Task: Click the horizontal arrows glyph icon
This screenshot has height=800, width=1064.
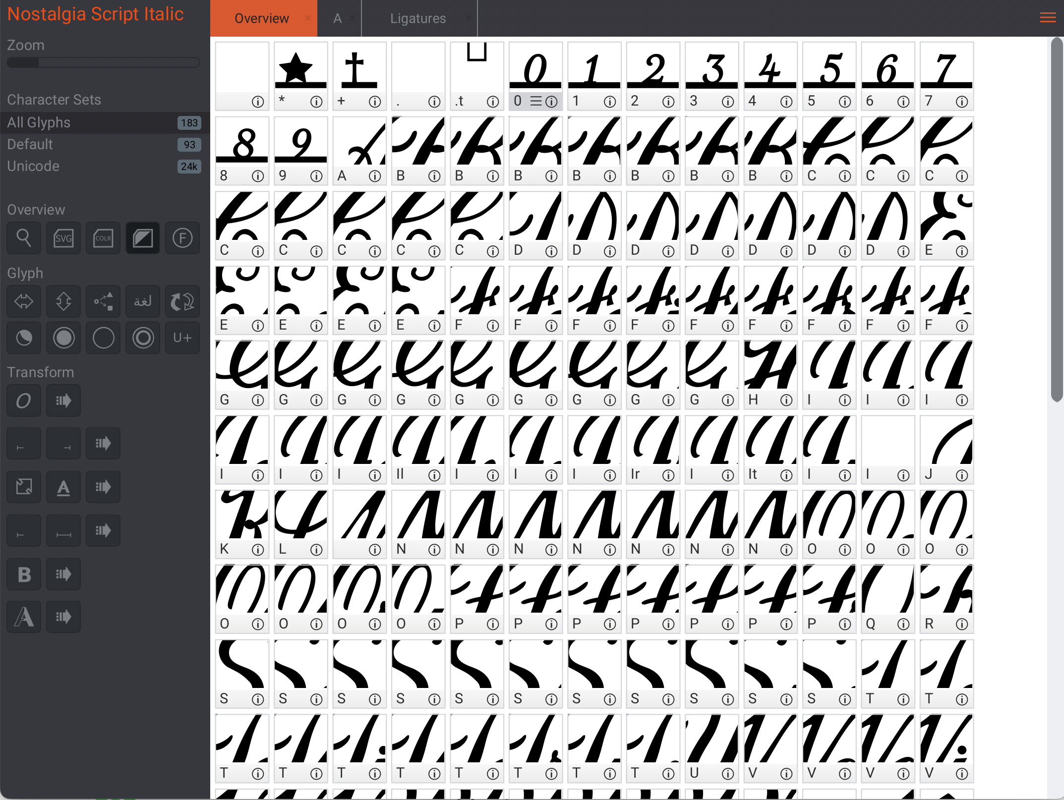Action: tap(24, 301)
